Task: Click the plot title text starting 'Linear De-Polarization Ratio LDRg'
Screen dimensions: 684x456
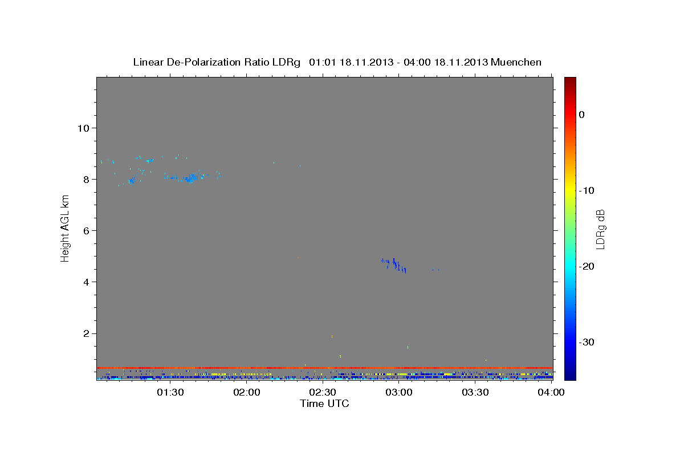Action: pyautogui.click(x=337, y=62)
